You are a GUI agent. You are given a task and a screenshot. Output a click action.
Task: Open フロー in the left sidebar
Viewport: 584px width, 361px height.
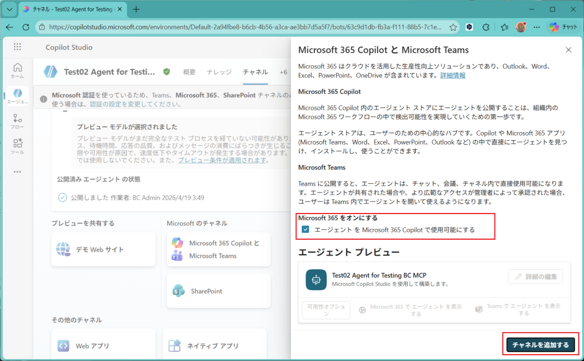17,122
